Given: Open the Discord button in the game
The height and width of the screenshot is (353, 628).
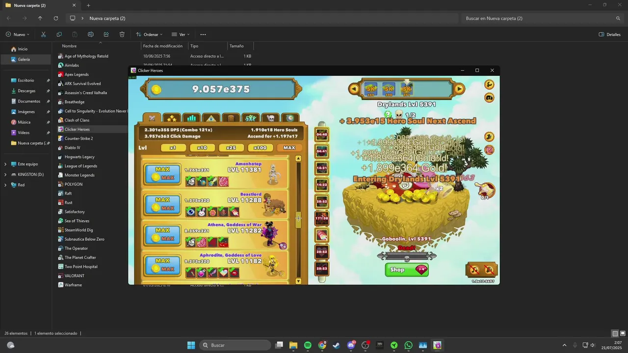Looking at the screenshot, I should coord(489,98).
